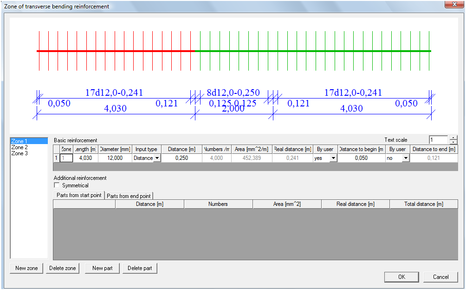466x290 pixels.
Task: Click the Delete zone button
Action: [62, 268]
